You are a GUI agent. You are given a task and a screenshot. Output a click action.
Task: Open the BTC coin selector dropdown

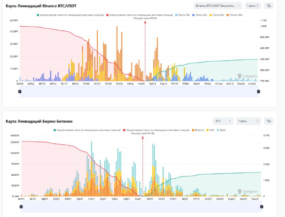point(223,121)
